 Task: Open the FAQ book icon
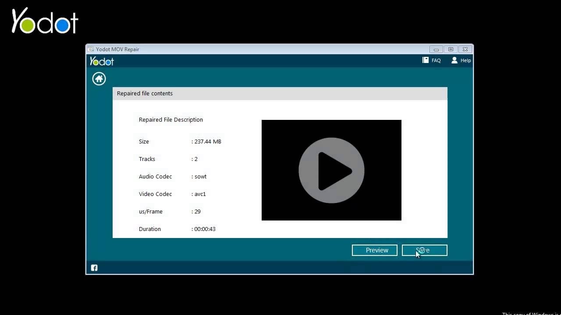(x=425, y=60)
